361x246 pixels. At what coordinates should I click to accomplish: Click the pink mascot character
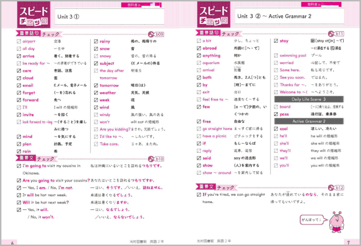click(x=337, y=222)
